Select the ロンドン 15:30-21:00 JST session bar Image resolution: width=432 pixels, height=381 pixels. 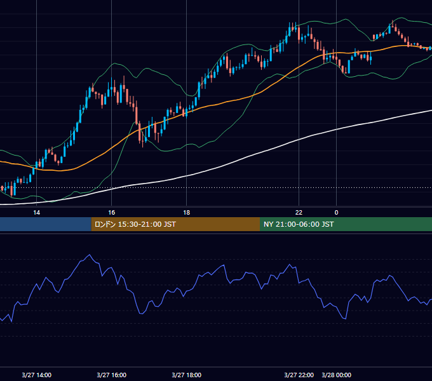[175, 224]
